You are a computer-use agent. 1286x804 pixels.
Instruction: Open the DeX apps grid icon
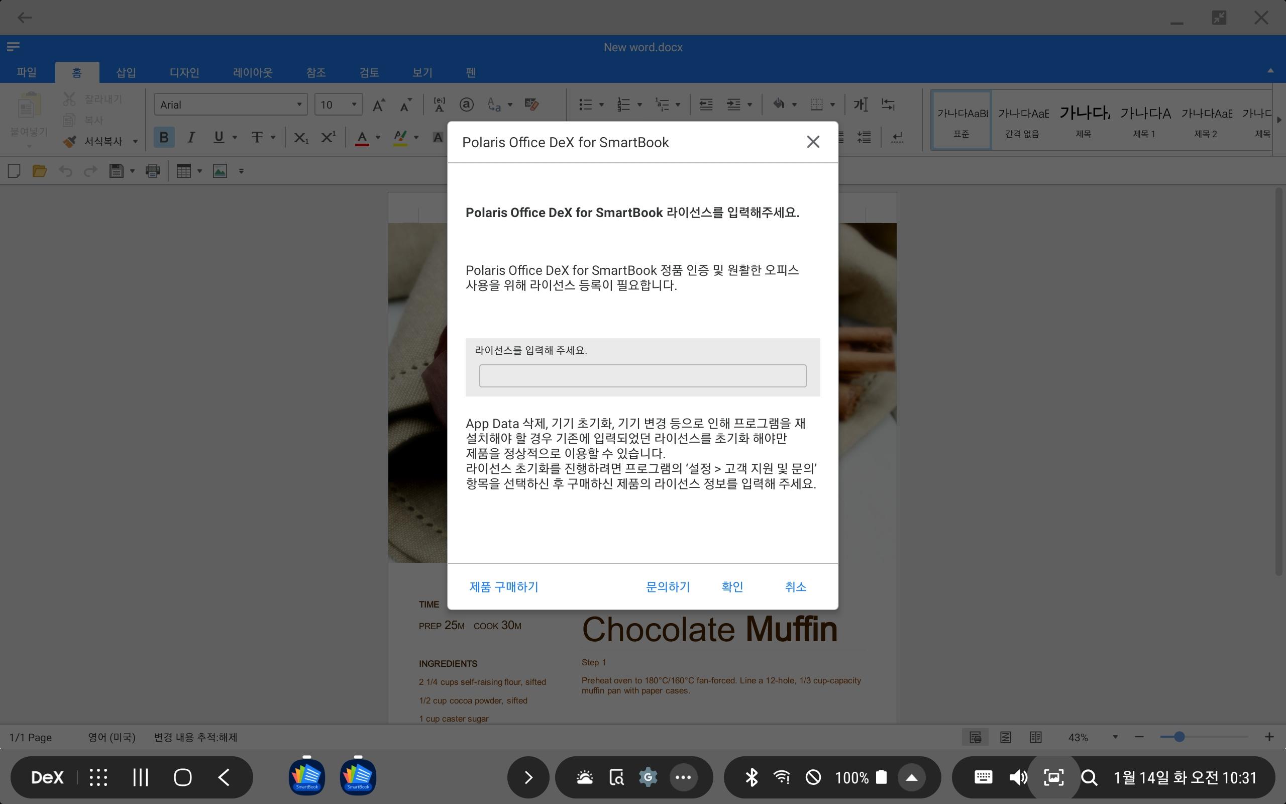click(98, 777)
